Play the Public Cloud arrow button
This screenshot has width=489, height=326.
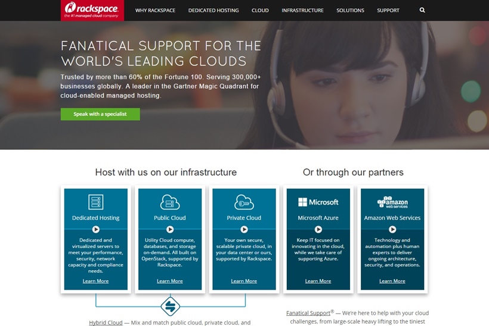click(x=170, y=229)
